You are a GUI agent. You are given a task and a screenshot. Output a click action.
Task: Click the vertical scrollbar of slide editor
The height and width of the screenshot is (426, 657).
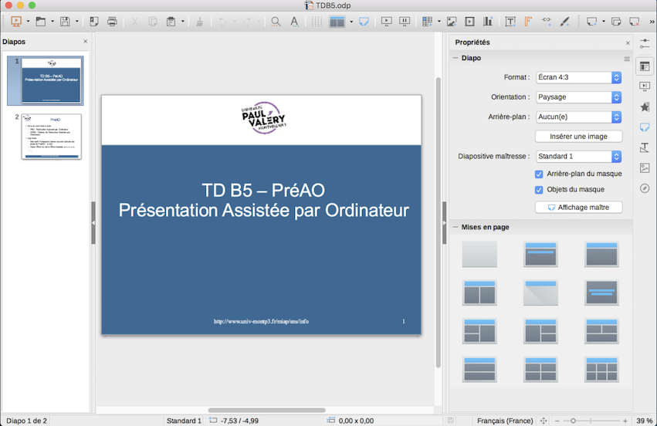coord(439,222)
